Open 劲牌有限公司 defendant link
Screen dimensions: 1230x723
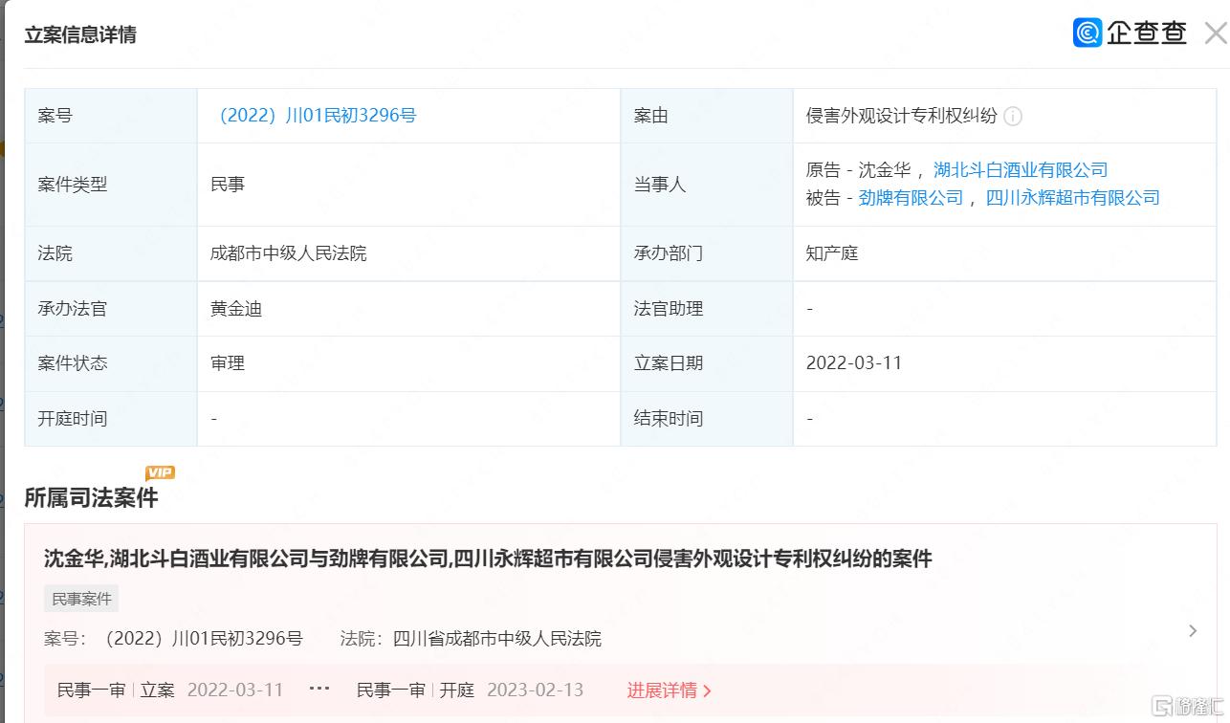[x=911, y=198]
